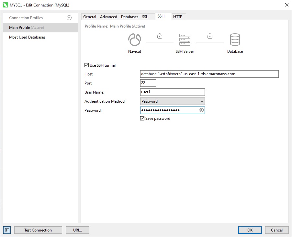Click the Test Connection button
The image size is (292, 237).
click(x=38, y=230)
